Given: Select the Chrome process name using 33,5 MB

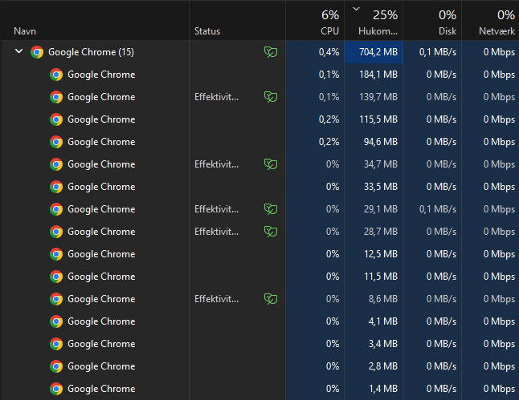Looking at the screenshot, I should (101, 187).
